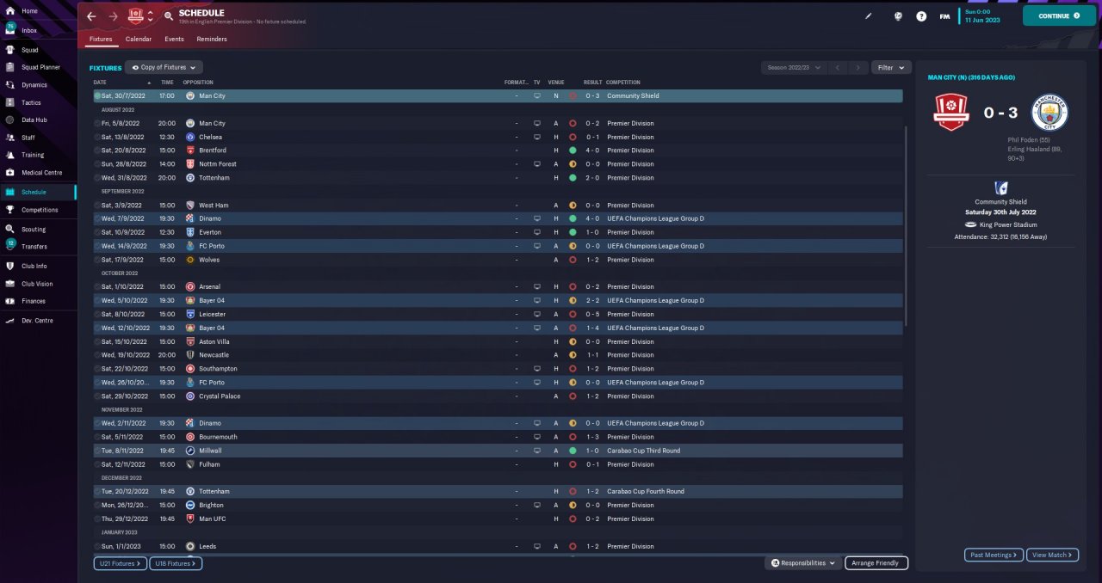Open the search magnifier icon
This screenshot has width=1102, height=583.
[168, 16]
